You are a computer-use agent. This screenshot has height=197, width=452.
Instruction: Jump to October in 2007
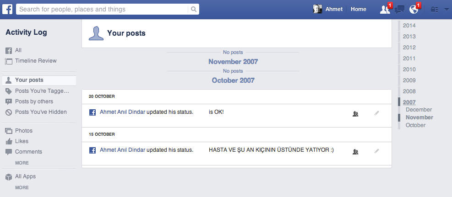point(415,125)
